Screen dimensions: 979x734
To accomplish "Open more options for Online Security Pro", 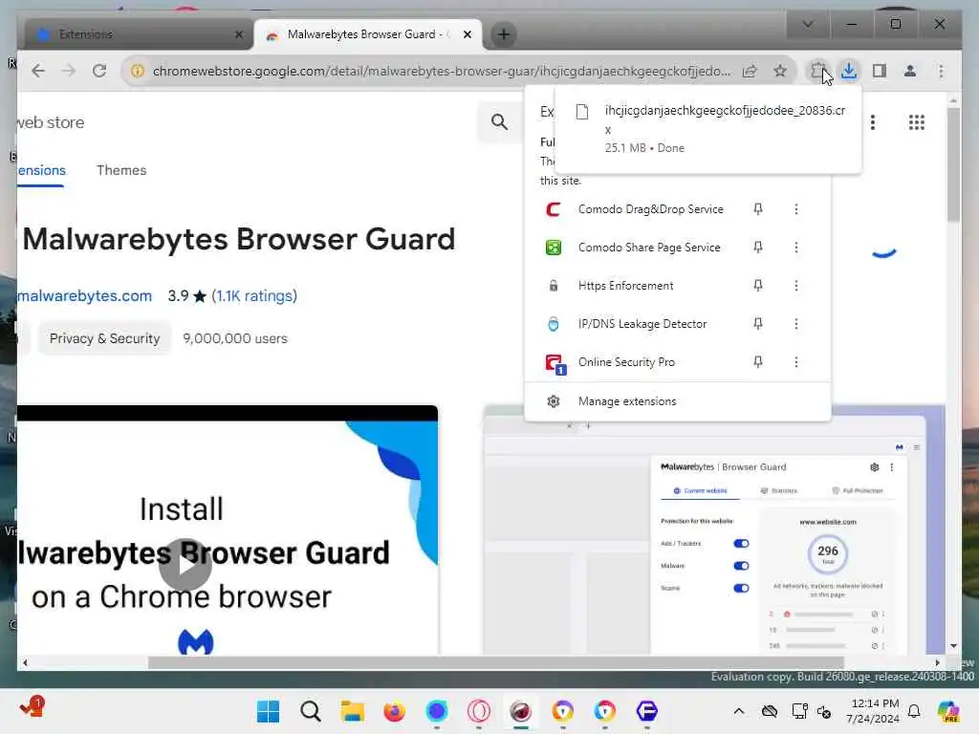I will (x=796, y=362).
